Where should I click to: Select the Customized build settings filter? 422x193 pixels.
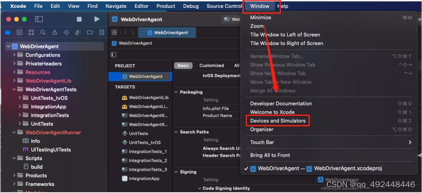(211, 65)
